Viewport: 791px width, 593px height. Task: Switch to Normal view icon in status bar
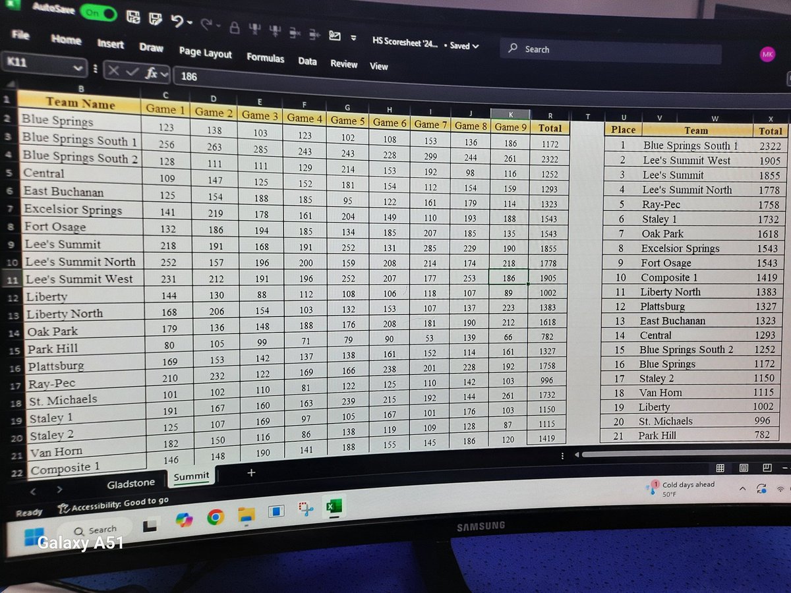click(720, 468)
